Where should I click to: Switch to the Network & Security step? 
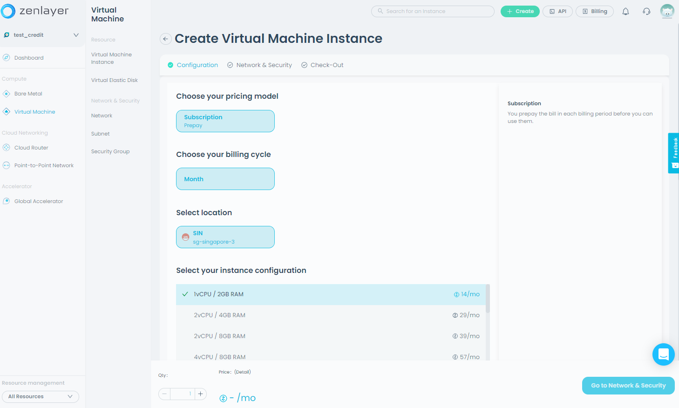point(259,65)
